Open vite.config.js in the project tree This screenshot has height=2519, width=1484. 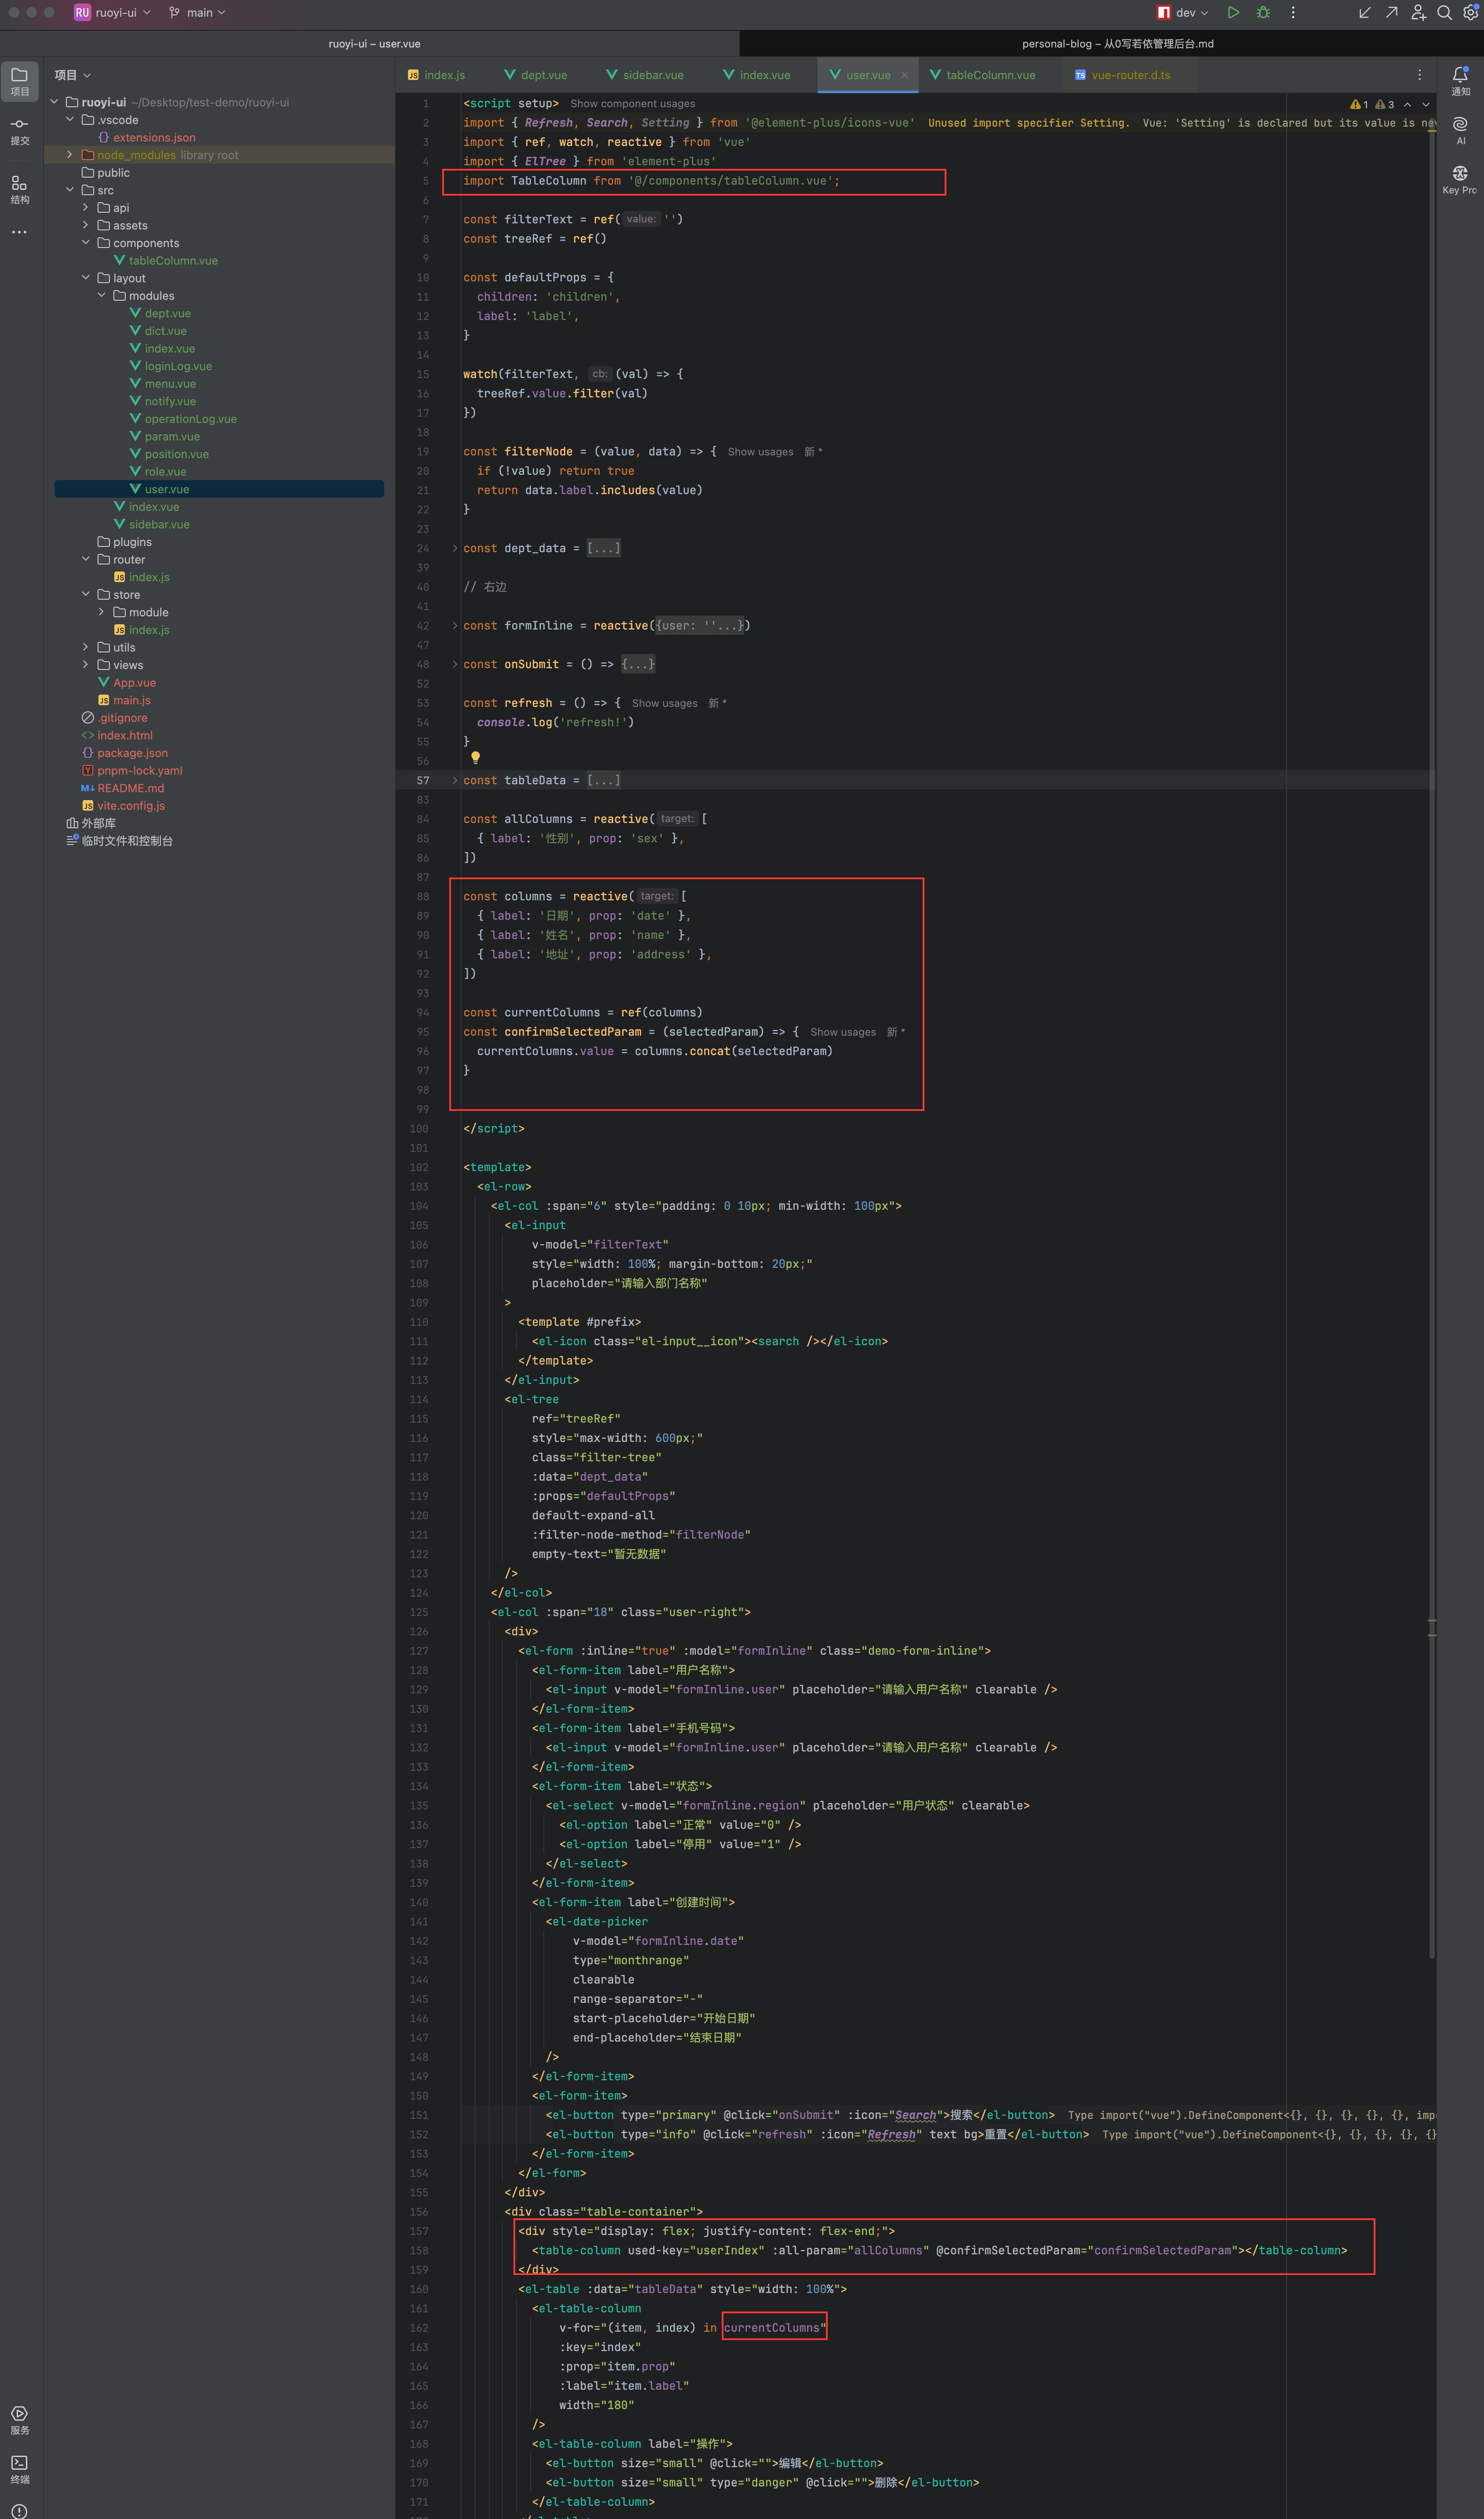tap(131, 806)
